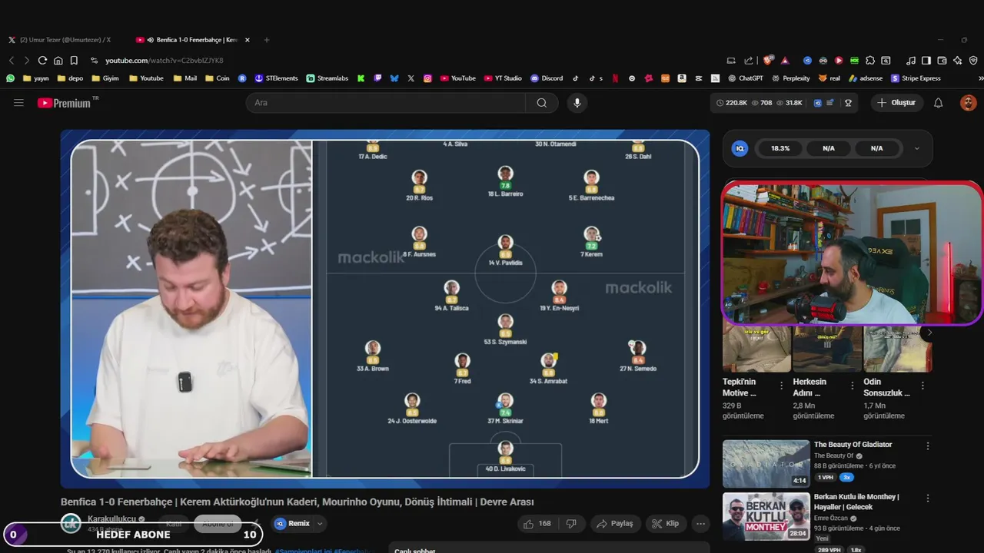Viewport: 984px width, 553px height.
Task: Dislike the video with thumbs down
Action: coord(571,524)
